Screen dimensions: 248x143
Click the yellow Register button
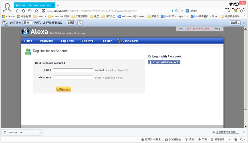(x=64, y=89)
